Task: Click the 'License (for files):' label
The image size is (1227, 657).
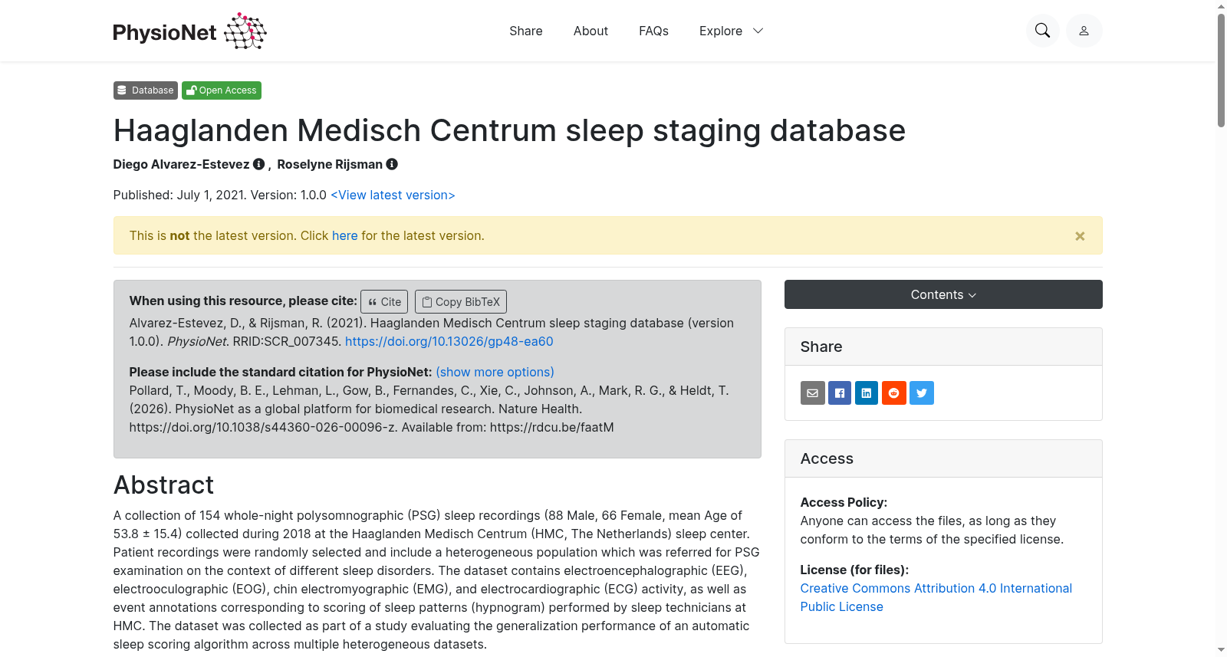Action: pyautogui.click(x=854, y=570)
